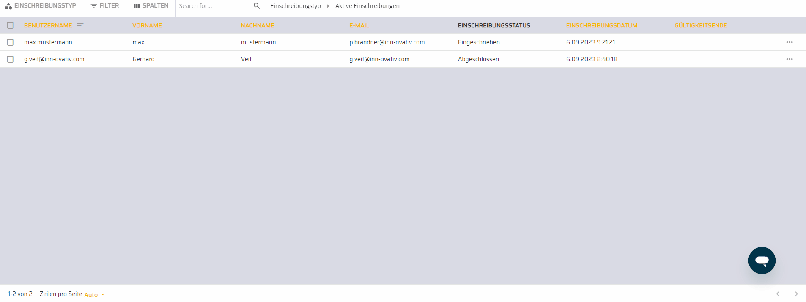Click the last name Veit cell

[246, 59]
